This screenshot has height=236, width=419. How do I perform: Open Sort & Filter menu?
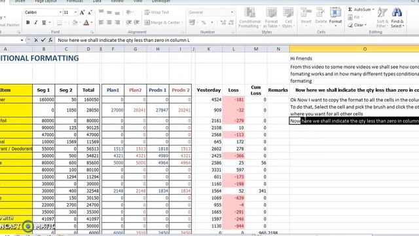pyautogui.click(x=382, y=18)
